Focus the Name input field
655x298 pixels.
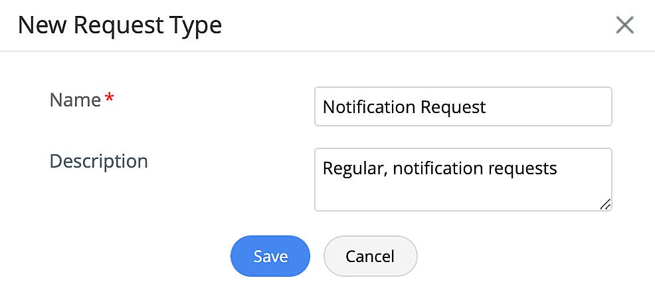pyautogui.click(x=462, y=106)
